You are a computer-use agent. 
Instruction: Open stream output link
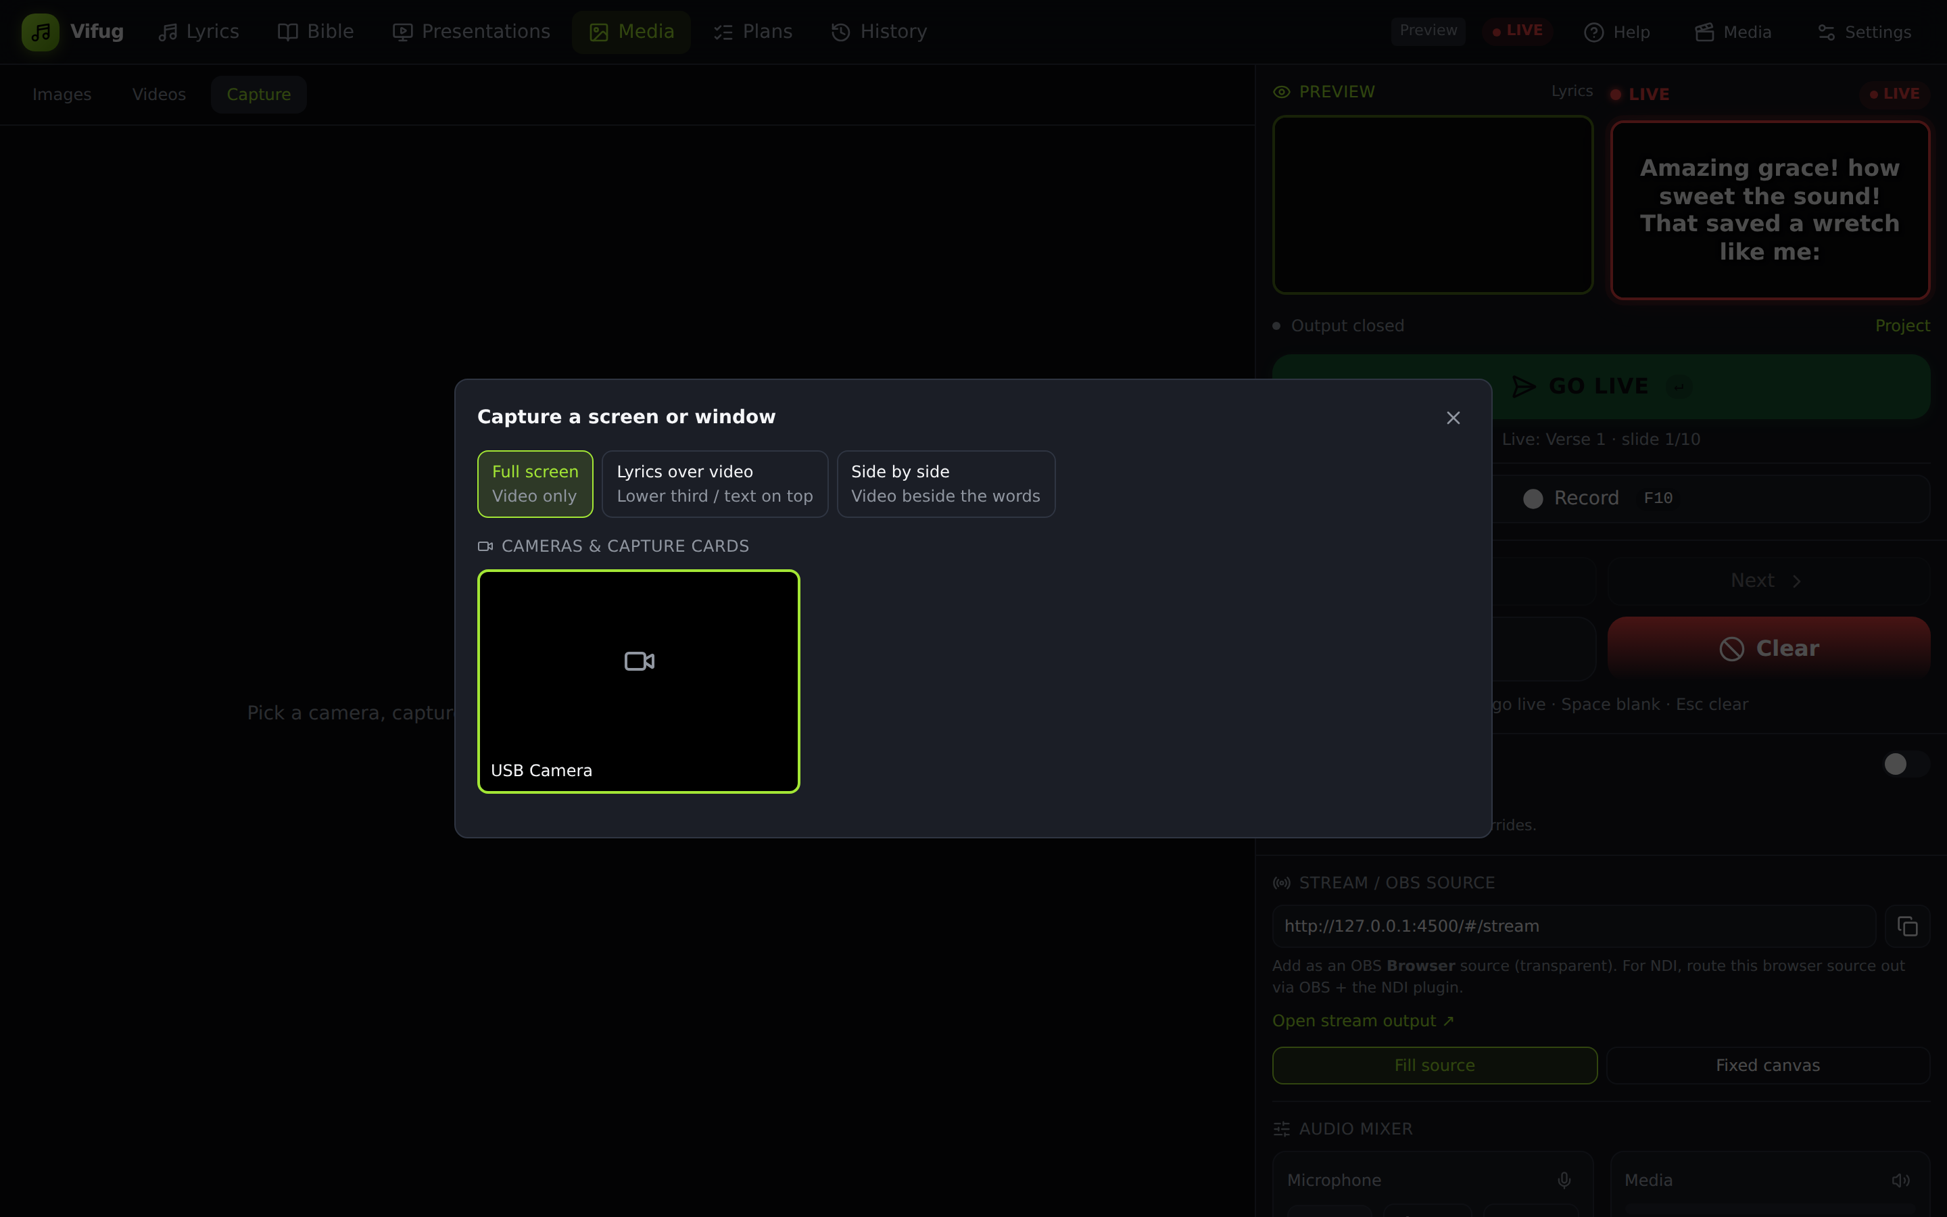pos(1363,1021)
